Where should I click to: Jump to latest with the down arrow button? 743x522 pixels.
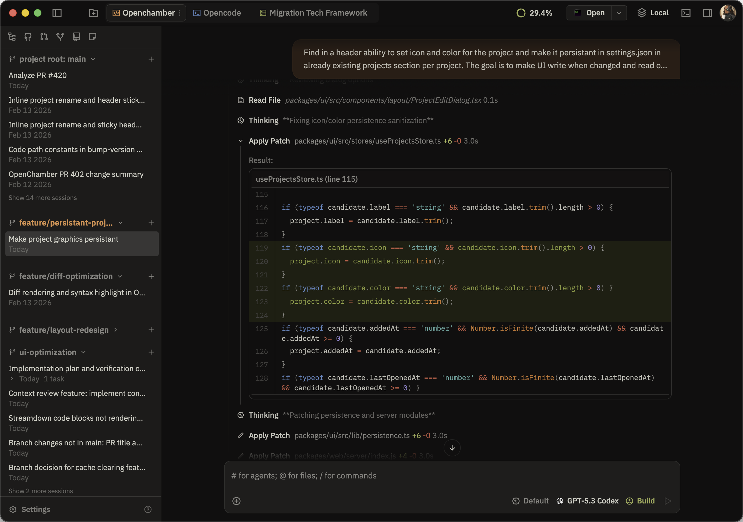click(452, 448)
